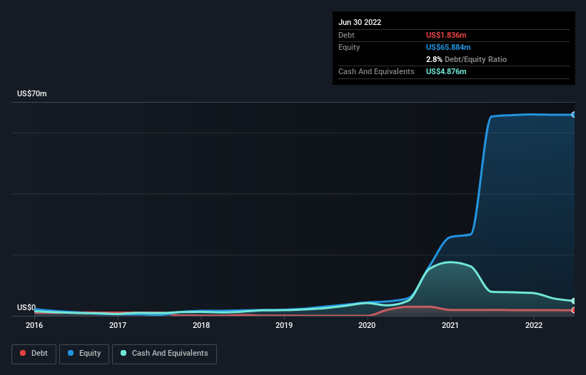
Task: Click the teal Cash endpoint marker
Action: click(x=574, y=301)
